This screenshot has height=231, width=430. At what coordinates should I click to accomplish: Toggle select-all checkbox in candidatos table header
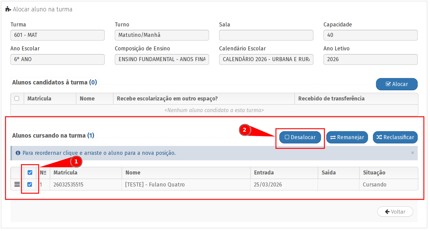17,99
